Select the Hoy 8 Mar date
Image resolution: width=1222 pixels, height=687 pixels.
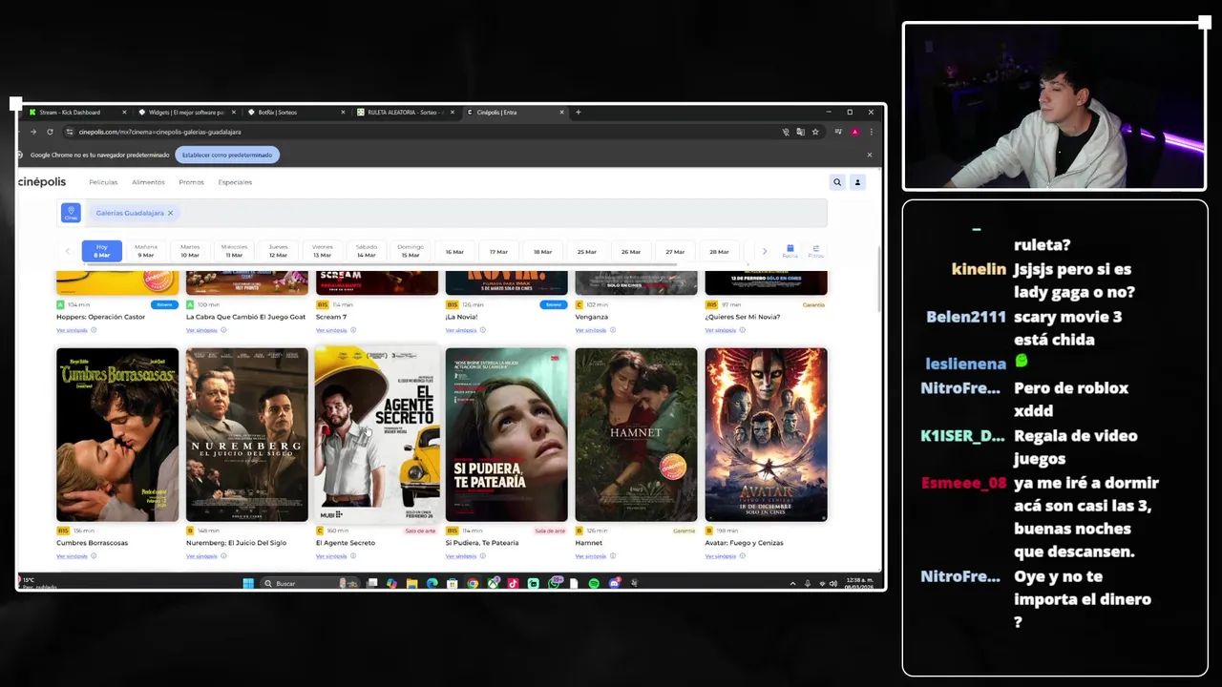coord(102,251)
